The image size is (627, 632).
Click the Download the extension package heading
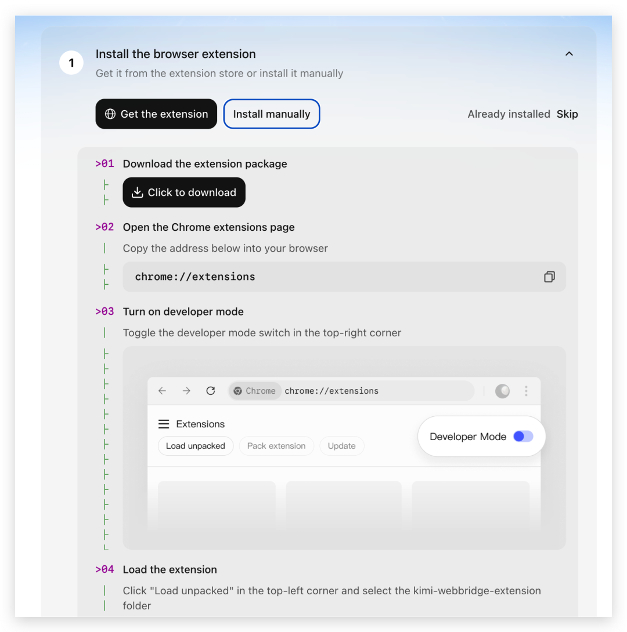click(205, 164)
